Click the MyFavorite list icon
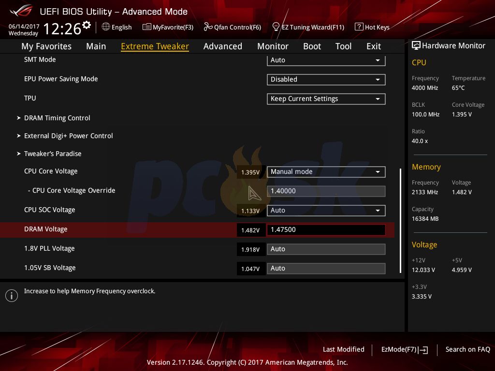Viewport: 495px width, 371px height. click(147, 27)
